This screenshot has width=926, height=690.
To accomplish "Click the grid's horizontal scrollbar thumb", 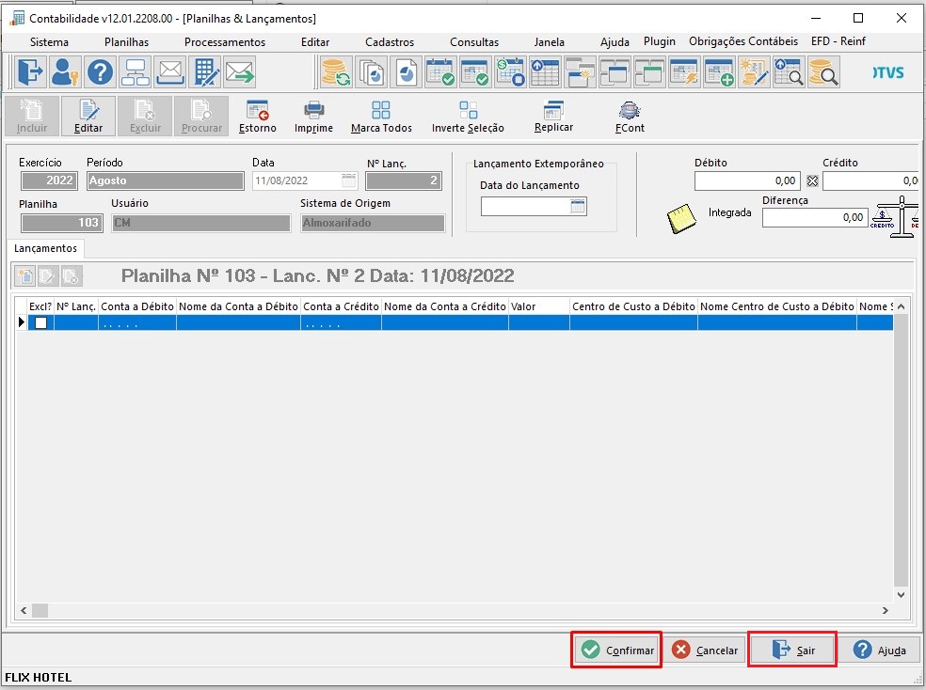I will tap(40, 610).
